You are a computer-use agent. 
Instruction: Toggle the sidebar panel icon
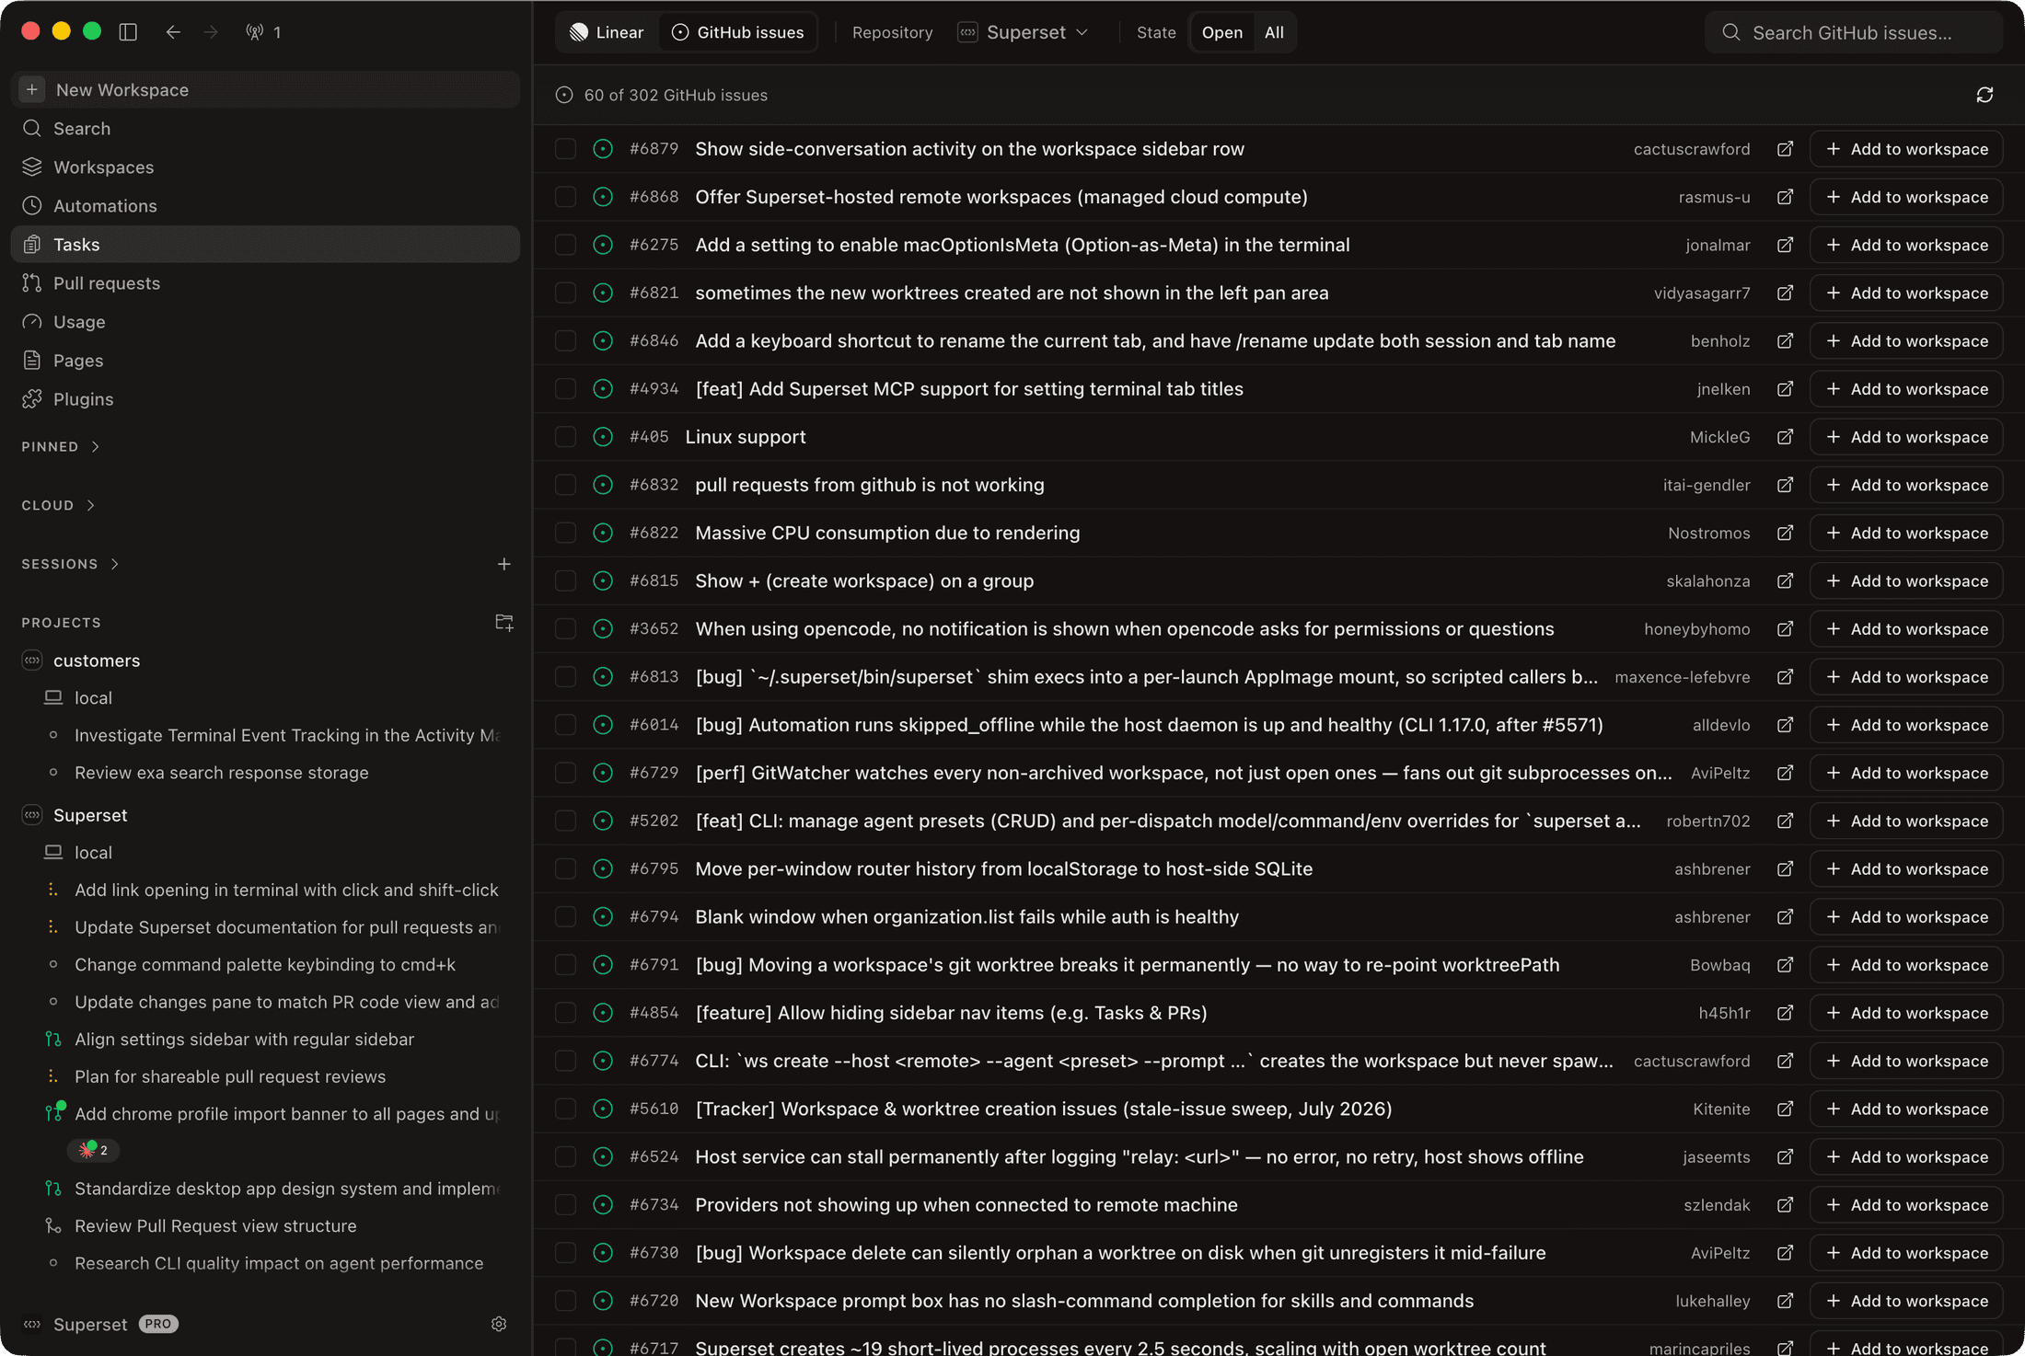pyautogui.click(x=128, y=32)
